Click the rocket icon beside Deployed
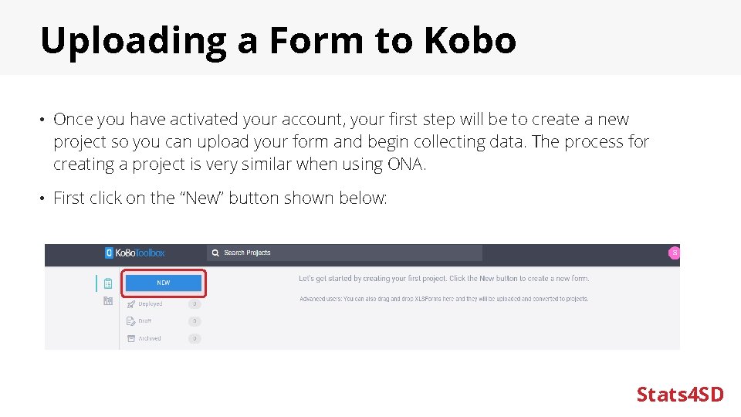 [x=131, y=304]
